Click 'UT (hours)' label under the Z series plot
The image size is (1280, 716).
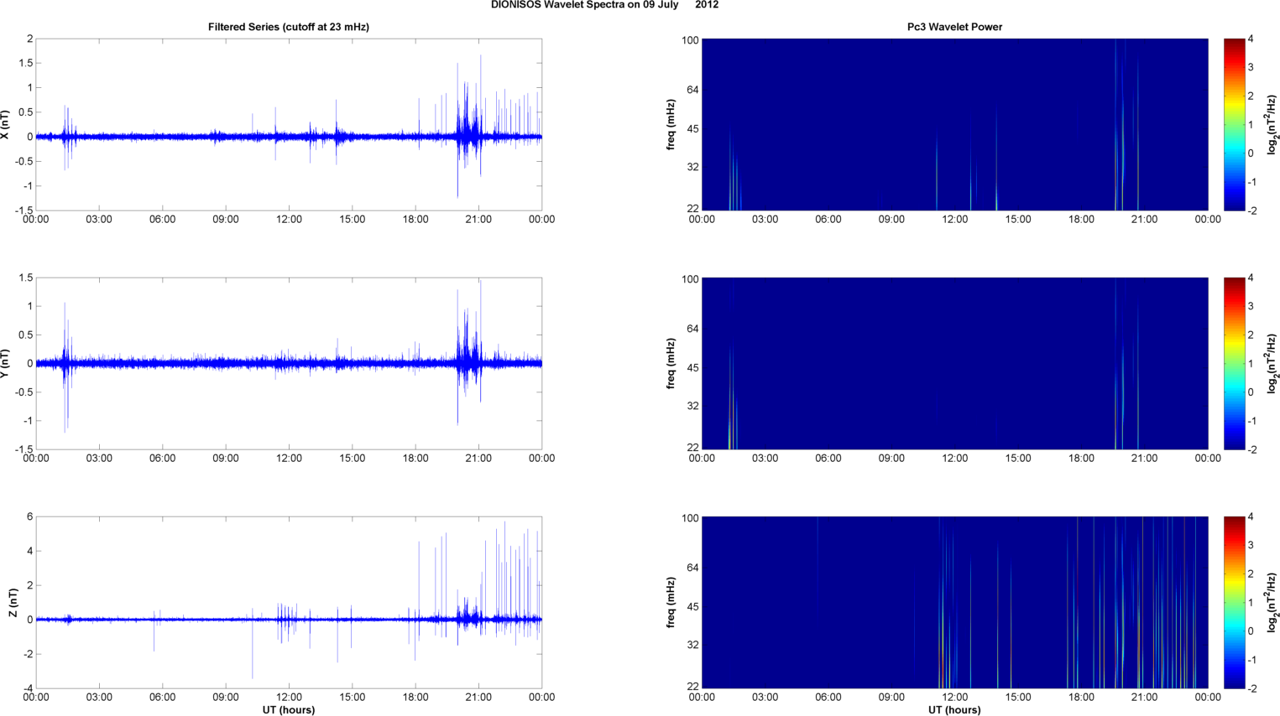289,710
